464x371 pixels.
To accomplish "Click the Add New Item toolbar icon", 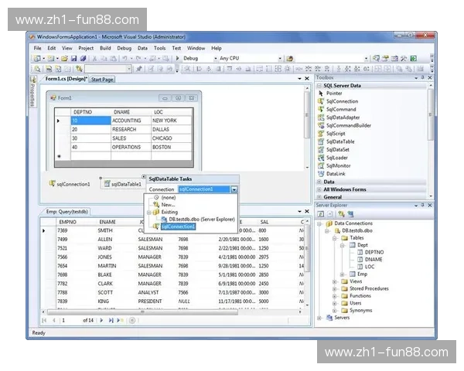I will tap(51, 59).
